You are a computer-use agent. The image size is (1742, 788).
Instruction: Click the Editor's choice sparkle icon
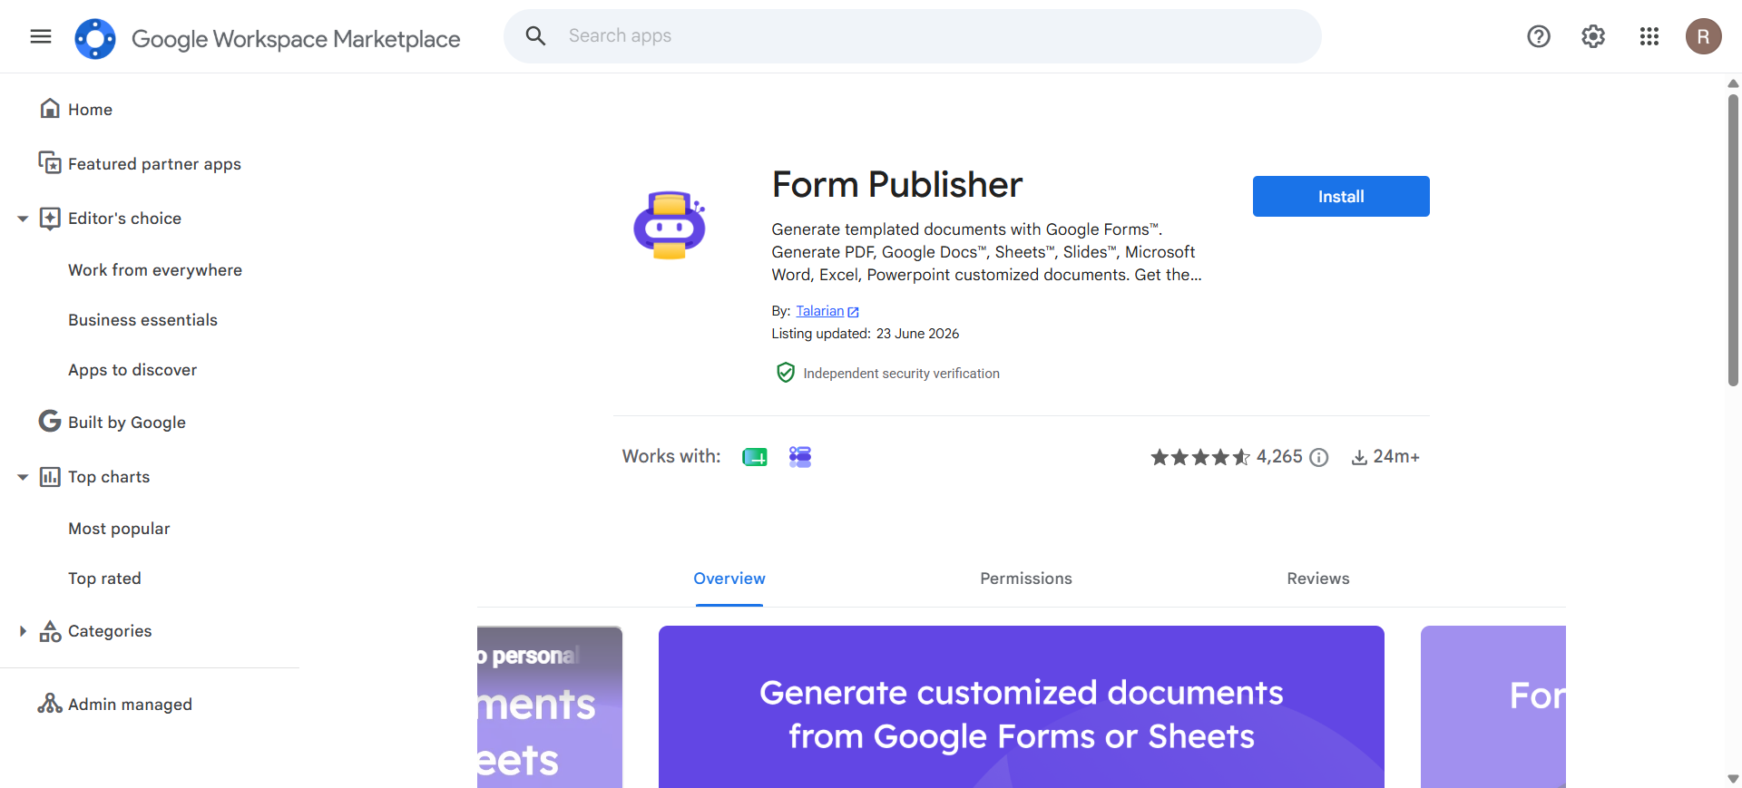[50, 219]
